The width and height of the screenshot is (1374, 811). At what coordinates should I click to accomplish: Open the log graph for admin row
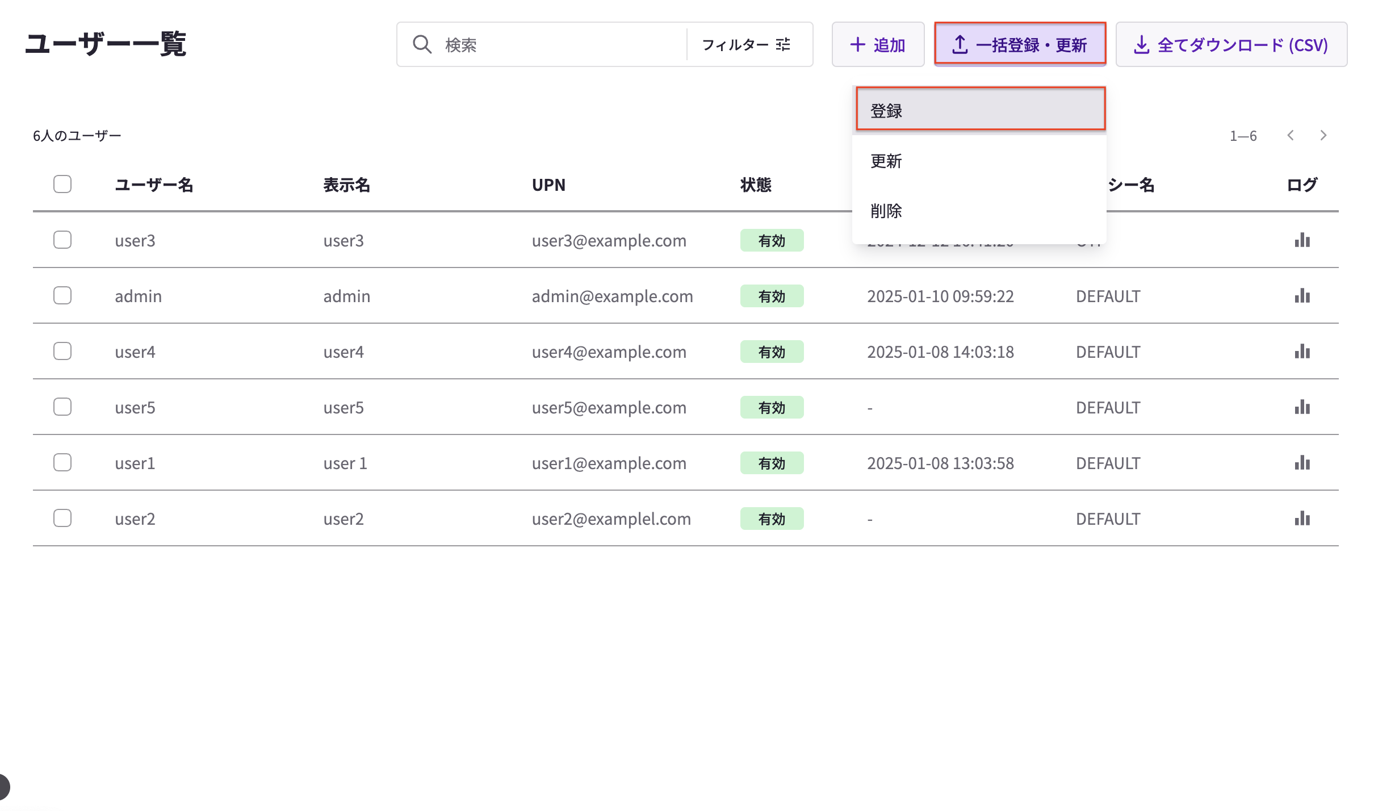tap(1302, 295)
